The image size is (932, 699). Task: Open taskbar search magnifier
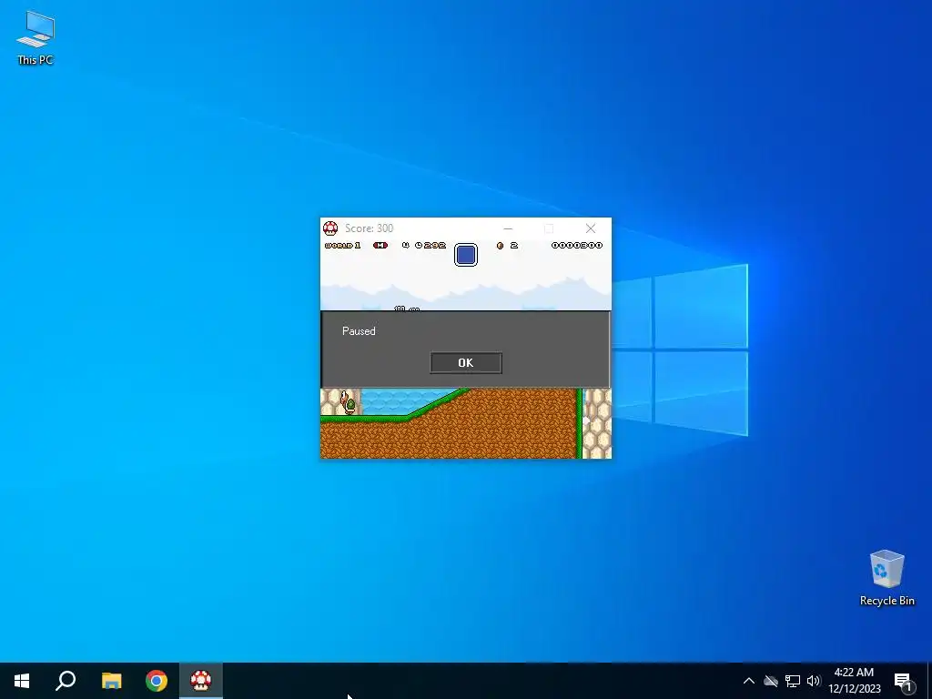[66, 681]
